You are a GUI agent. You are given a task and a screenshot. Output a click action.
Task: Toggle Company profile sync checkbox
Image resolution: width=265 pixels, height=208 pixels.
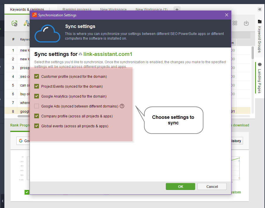(37, 116)
